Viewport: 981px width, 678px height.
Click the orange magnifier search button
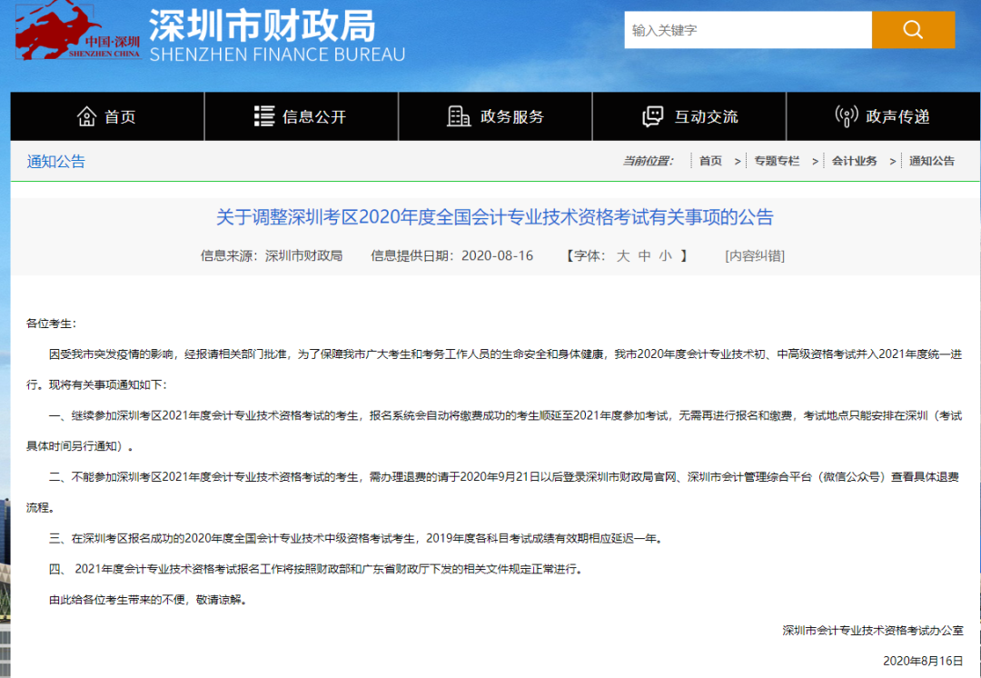click(912, 30)
